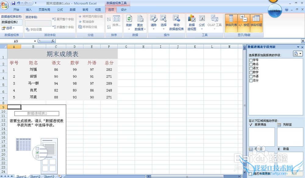The width and height of the screenshot is (305, 178).
Task: Open the Name Box dropdown arrow
Action: tap(35, 41)
